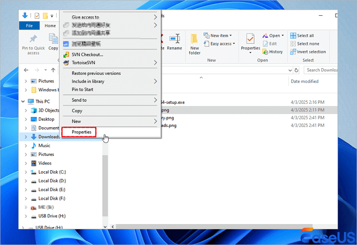Click the Pin to Quick access icon
357x245 pixels.
point(33,39)
